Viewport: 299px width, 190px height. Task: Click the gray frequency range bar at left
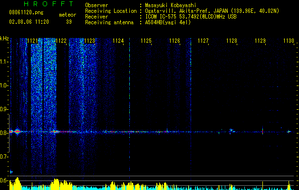pyautogui.click(x=9, y=133)
